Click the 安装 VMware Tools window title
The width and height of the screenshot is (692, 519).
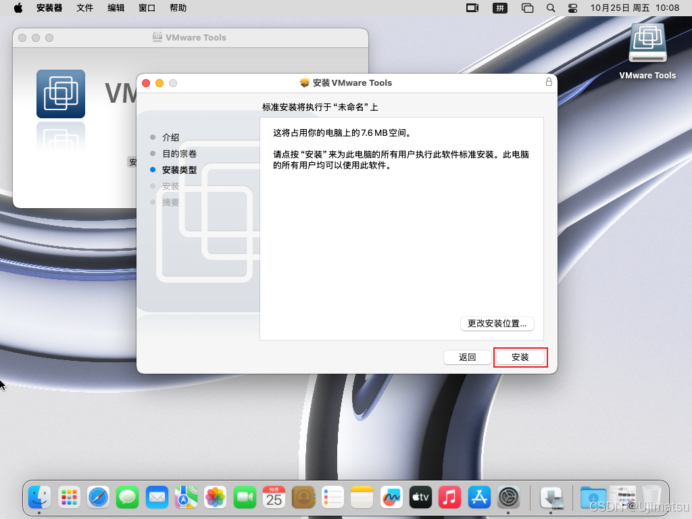coord(352,83)
